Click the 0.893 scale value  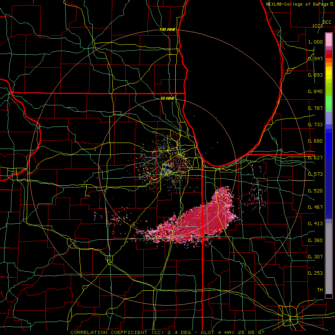(315, 75)
